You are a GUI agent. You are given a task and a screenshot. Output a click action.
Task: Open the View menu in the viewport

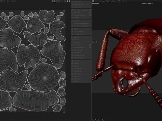pyautogui.click(x=97, y=1)
